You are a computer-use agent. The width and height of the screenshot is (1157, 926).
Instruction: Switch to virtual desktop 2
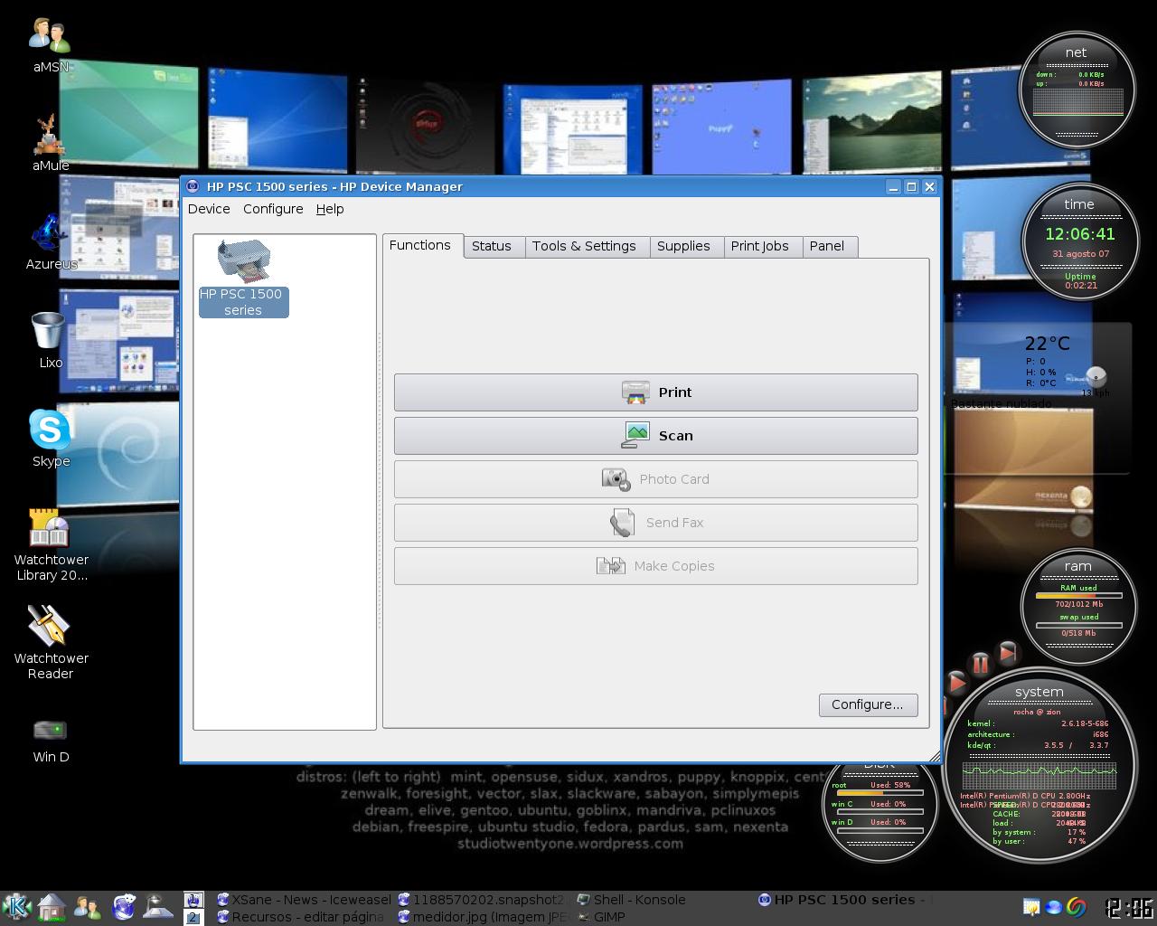coord(193,917)
